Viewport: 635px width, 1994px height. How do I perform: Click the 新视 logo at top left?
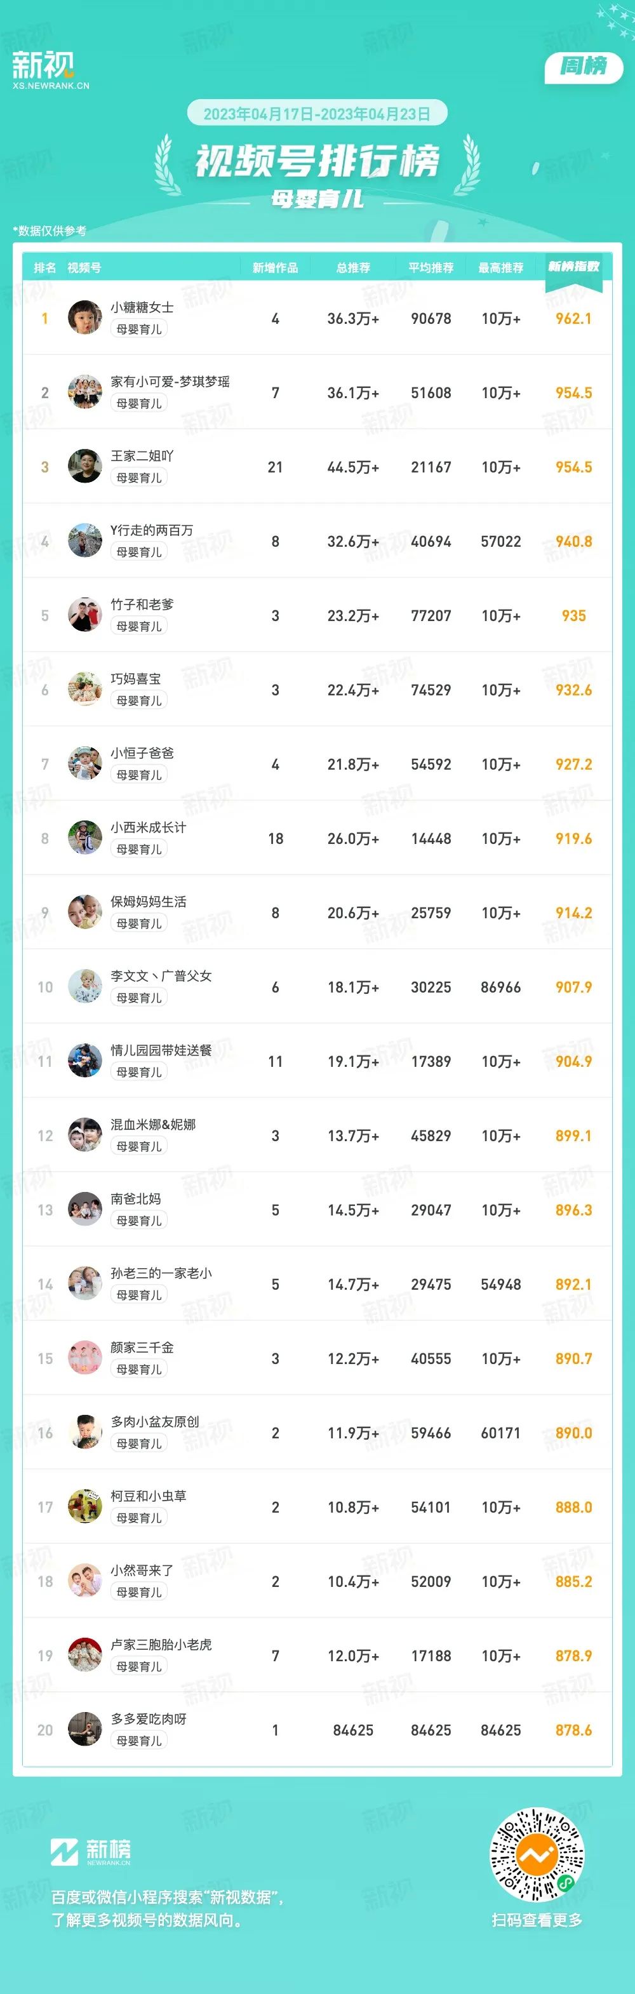(50, 70)
